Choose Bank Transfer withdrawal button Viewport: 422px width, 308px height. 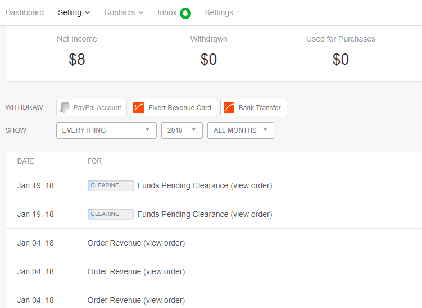253,108
